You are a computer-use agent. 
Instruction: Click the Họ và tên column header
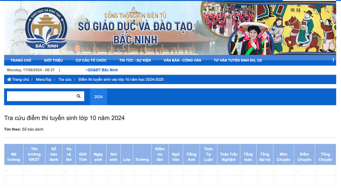click(69, 154)
